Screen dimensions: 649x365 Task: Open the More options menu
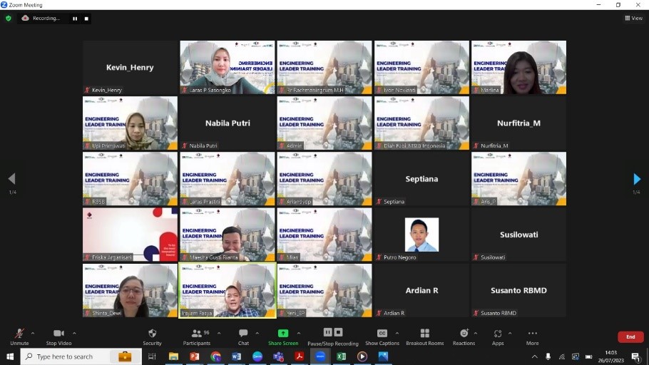[x=532, y=337]
